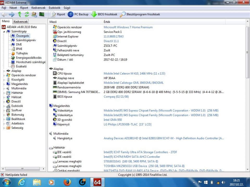Open the users icon in the toolbar

click(x=34, y=15)
